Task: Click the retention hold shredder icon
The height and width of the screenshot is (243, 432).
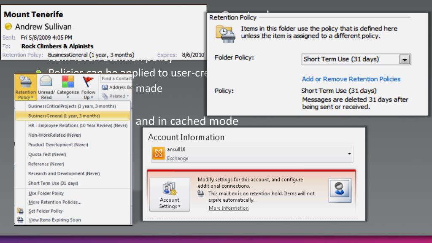Action: pos(201,194)
